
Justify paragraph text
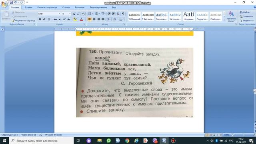[103, 19]
